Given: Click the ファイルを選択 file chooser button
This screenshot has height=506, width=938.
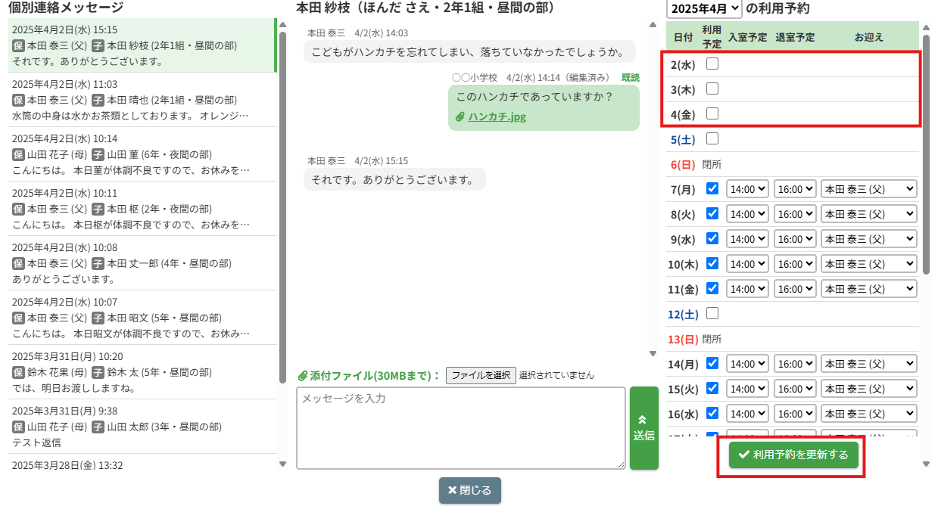Looking at the screenshot, I should click(481, 375).
